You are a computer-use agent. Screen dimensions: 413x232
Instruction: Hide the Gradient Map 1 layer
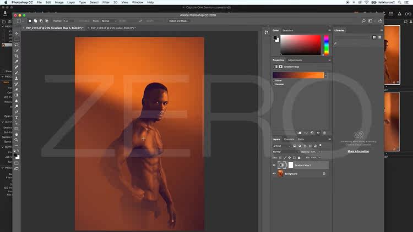coord(274,165)
